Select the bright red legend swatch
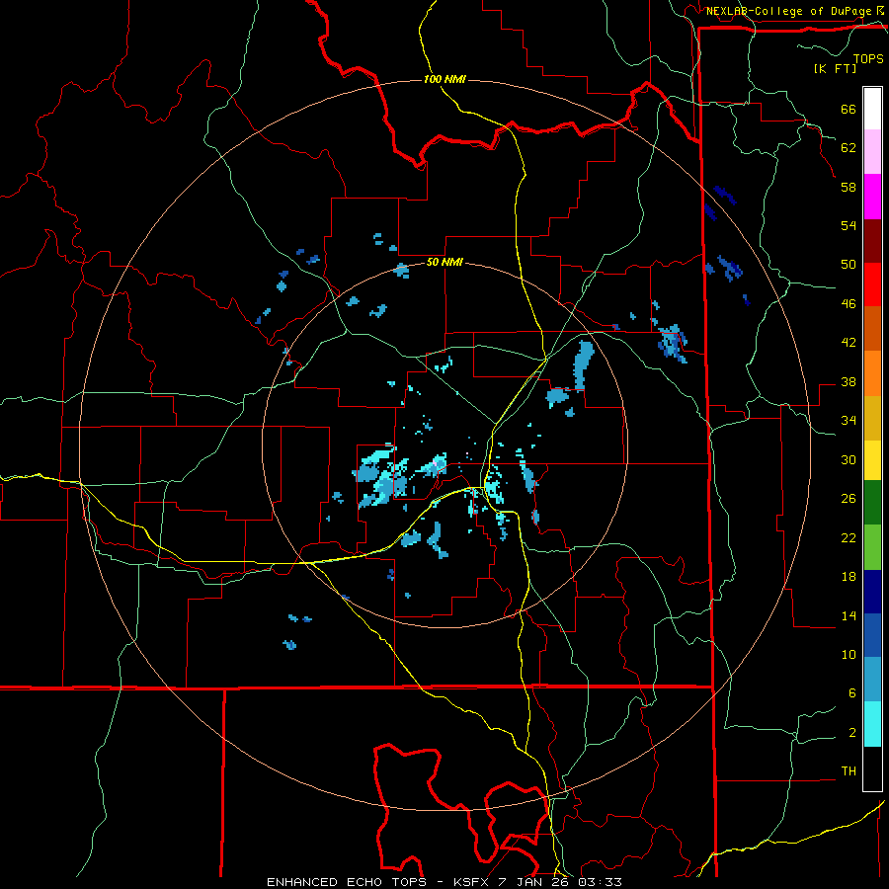 coord(872,284)
